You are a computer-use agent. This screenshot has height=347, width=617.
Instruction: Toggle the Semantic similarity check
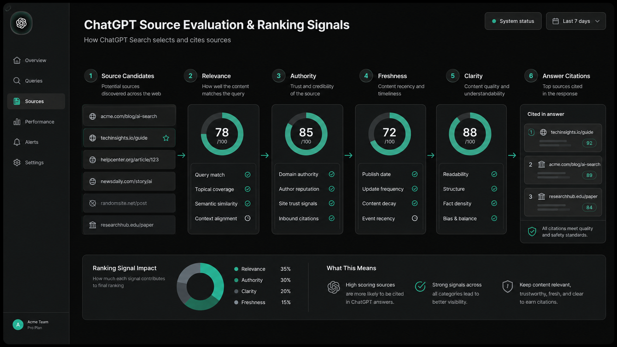click(248, 204)
